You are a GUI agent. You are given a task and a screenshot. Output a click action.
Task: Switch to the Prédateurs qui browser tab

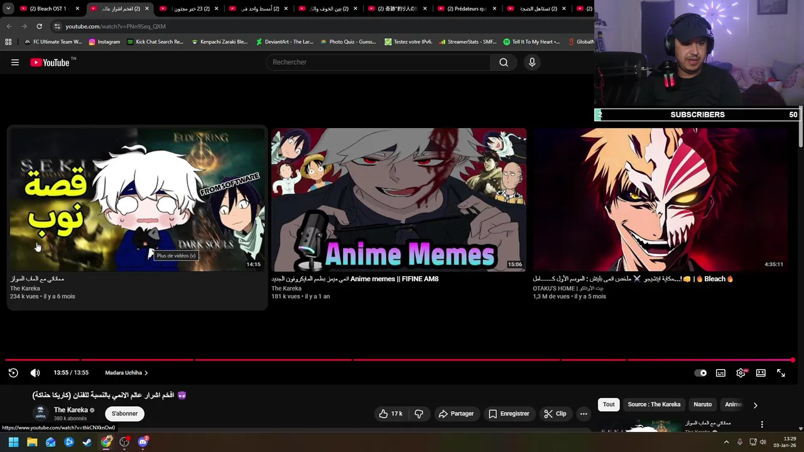coord(467,9)
